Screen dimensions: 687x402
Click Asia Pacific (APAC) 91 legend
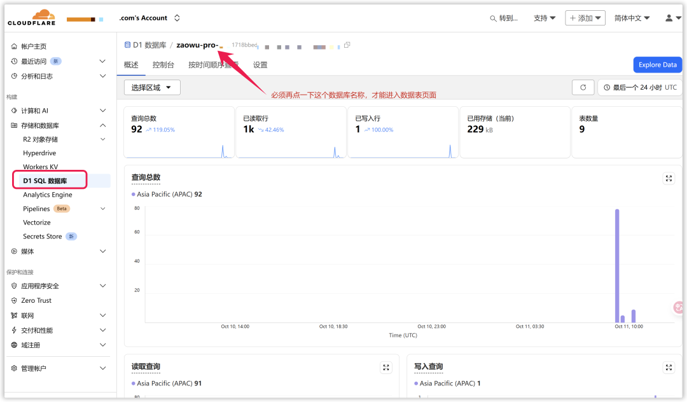point(167,384)
